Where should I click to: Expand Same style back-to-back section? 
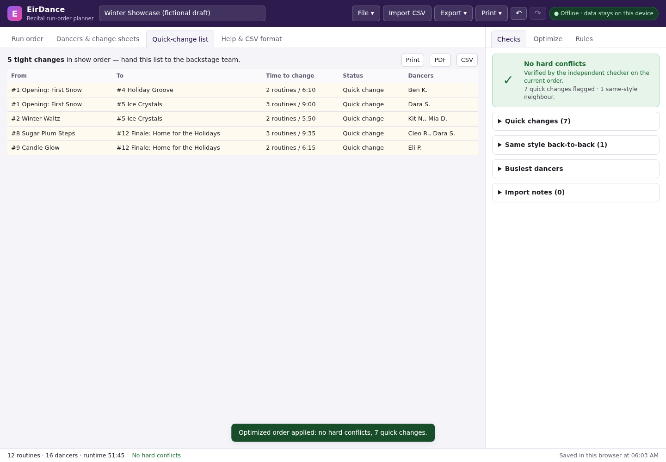tap(576, 145)
